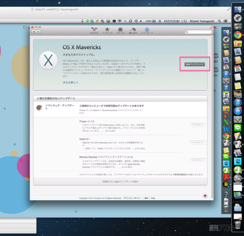Click the AirPlay display menu bar icon
Screen dimensions: 244x236
pos(108,21)
